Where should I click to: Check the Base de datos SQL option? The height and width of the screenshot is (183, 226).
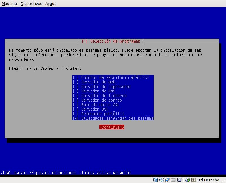tap(113, 105)
